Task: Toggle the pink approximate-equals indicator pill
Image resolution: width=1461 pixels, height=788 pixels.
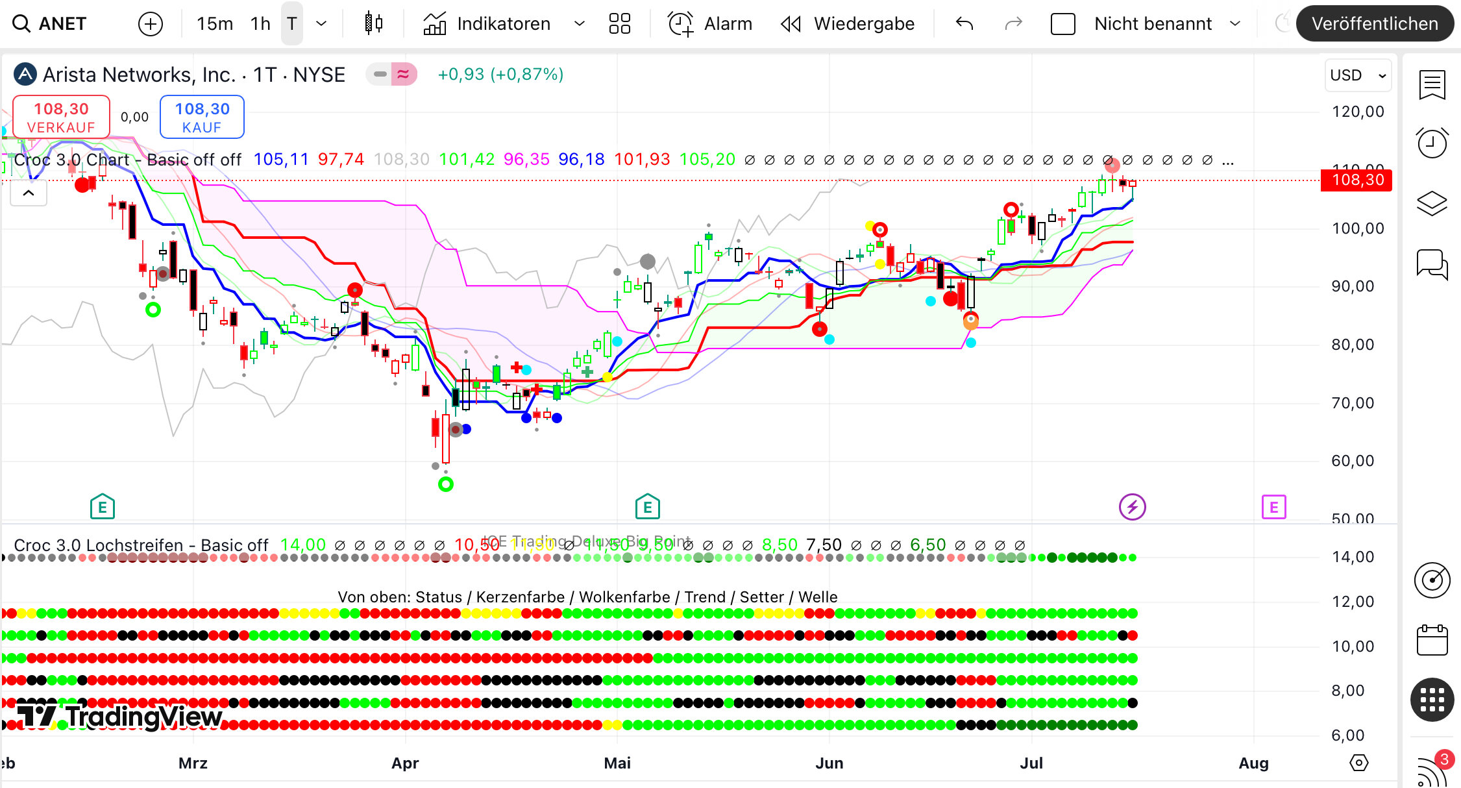Action: coord(403,75)
